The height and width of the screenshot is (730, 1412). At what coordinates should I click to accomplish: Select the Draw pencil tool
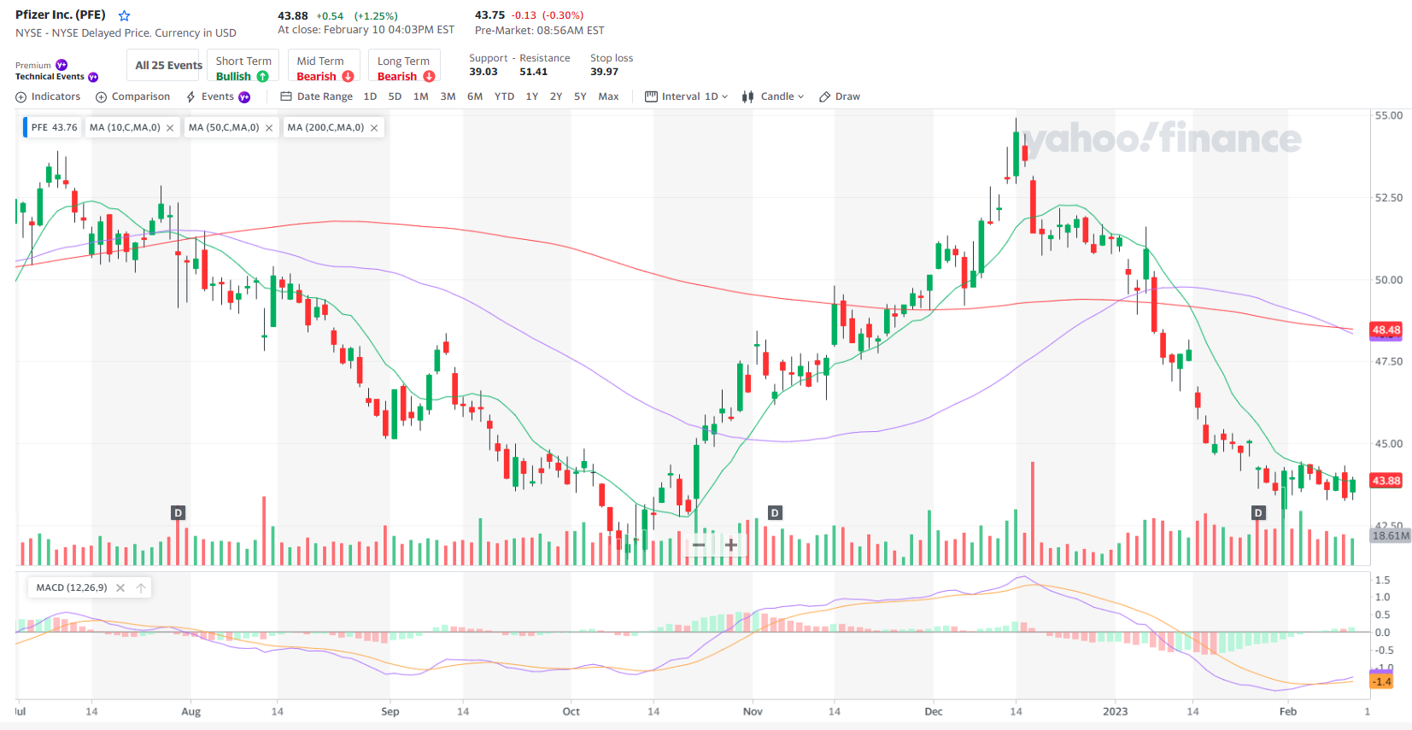click(839, 96)
